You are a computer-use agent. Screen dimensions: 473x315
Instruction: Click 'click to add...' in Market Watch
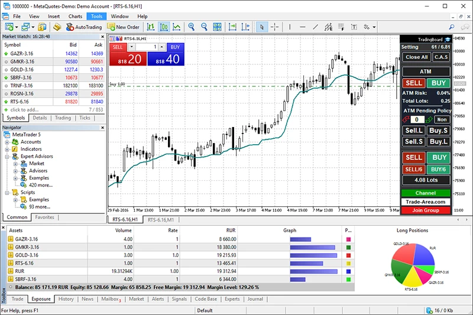click(x=24, y=110)
